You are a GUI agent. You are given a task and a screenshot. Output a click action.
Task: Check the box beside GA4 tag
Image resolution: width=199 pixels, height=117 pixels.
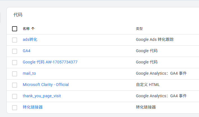pos(15,51)
